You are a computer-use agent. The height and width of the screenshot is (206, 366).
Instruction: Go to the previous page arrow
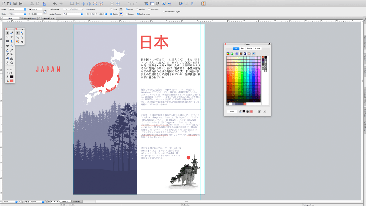coord(51,202)
